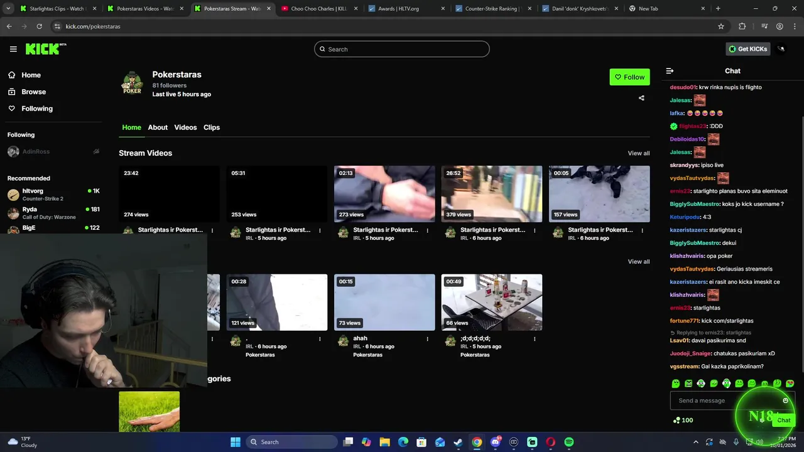The width and height of the screenshot is (804, 452).
Task: Play the 23:42 stream video
Action: click(170, 194)
